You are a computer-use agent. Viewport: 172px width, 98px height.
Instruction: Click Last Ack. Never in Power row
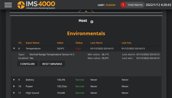[x=125, y=86]
